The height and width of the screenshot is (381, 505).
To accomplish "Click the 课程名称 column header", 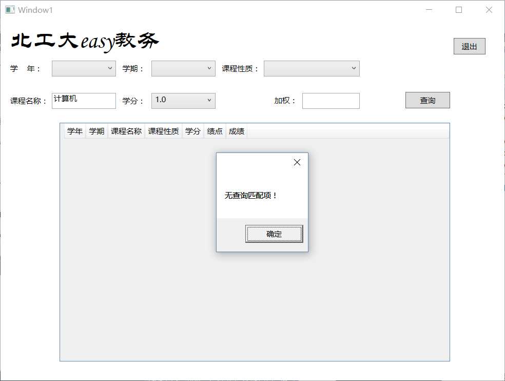I will (x=126, y=131).
